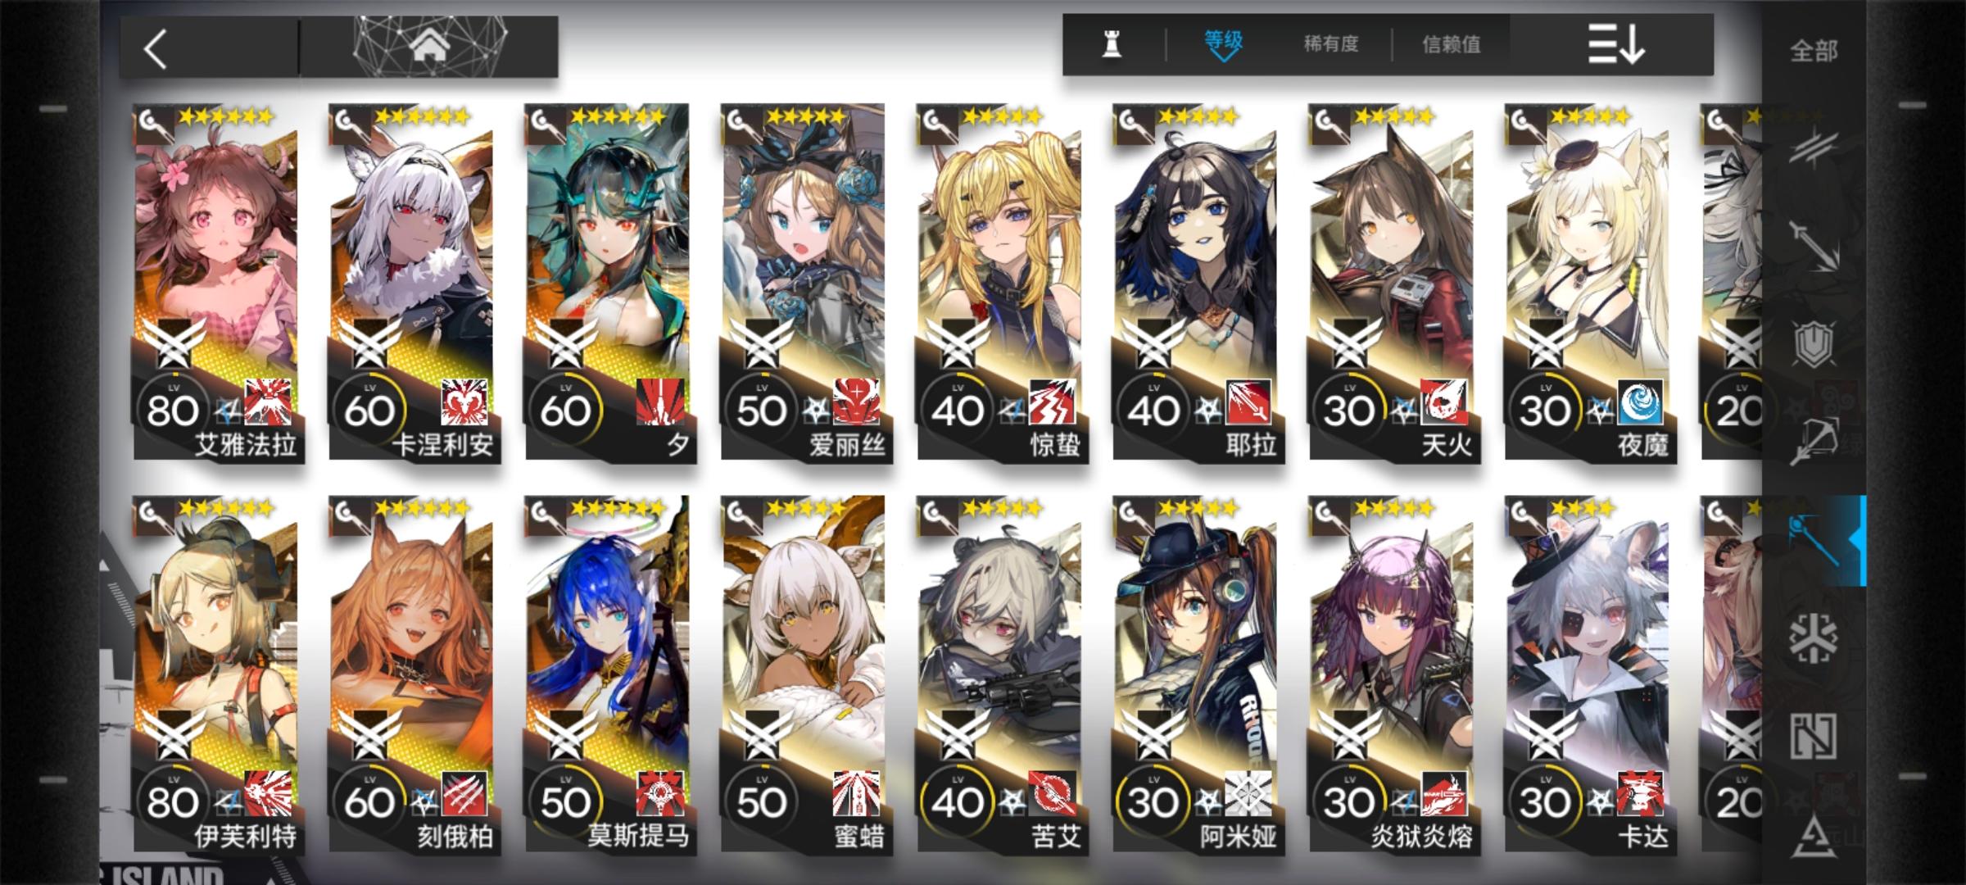Viewport: 1966px width, 885px height.
Task: Select the Medic cross class filter
Action: tap(1814, 638)
